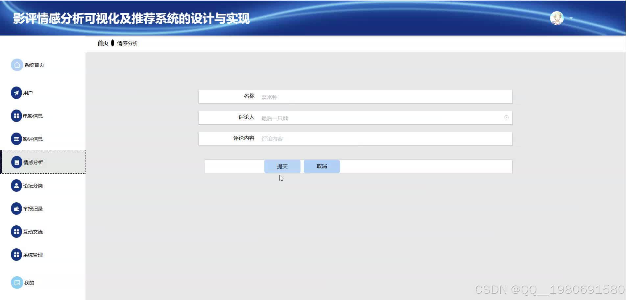The width and height of the screenshot is (626, 300).
Task: Click the 电影信息 grid icon
Action: (17, 116)
